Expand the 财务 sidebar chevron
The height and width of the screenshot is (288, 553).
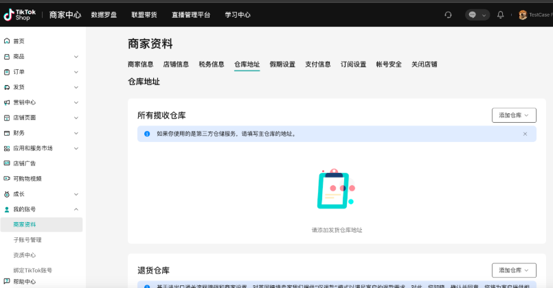(76, 133)
